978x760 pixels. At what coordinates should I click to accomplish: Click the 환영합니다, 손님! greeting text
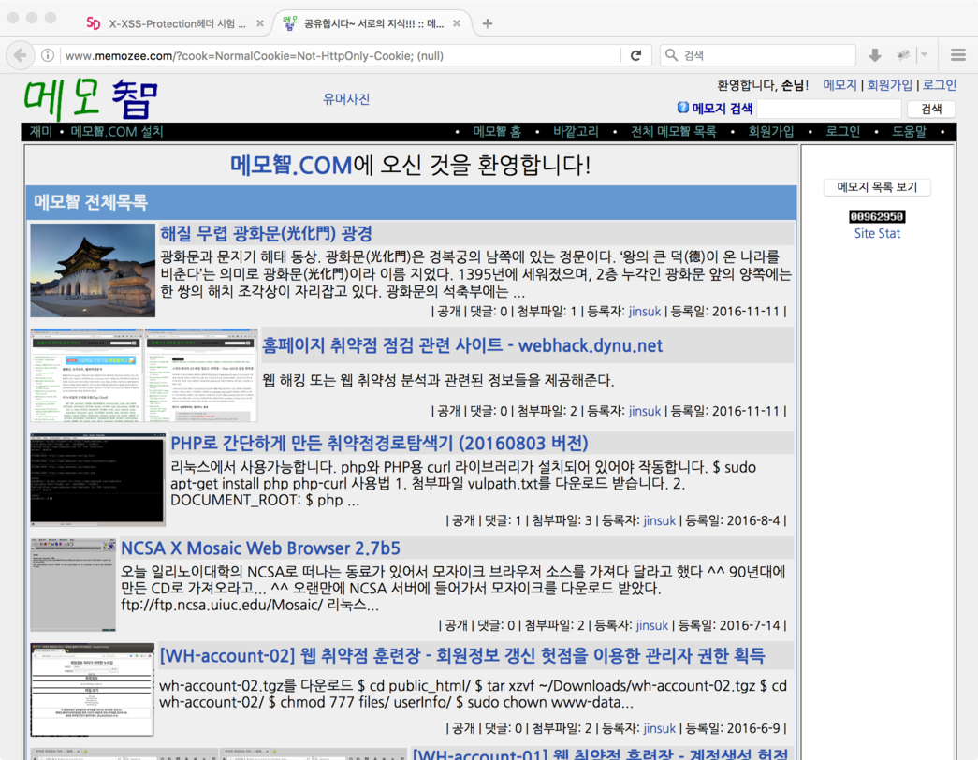763,85
